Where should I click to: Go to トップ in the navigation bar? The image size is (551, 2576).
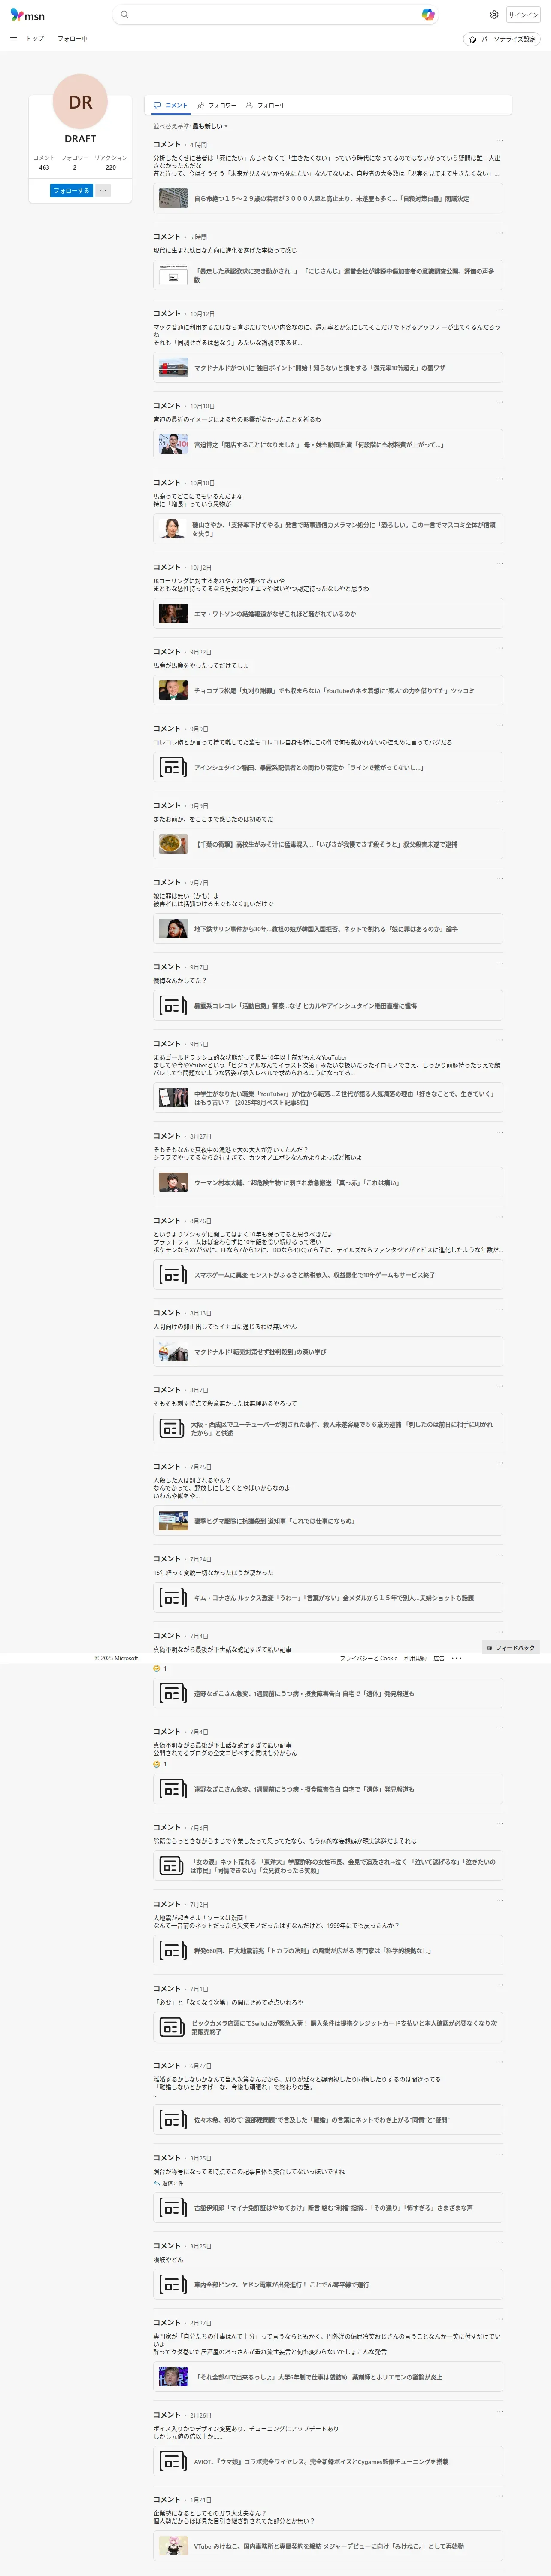pos(35,39)
